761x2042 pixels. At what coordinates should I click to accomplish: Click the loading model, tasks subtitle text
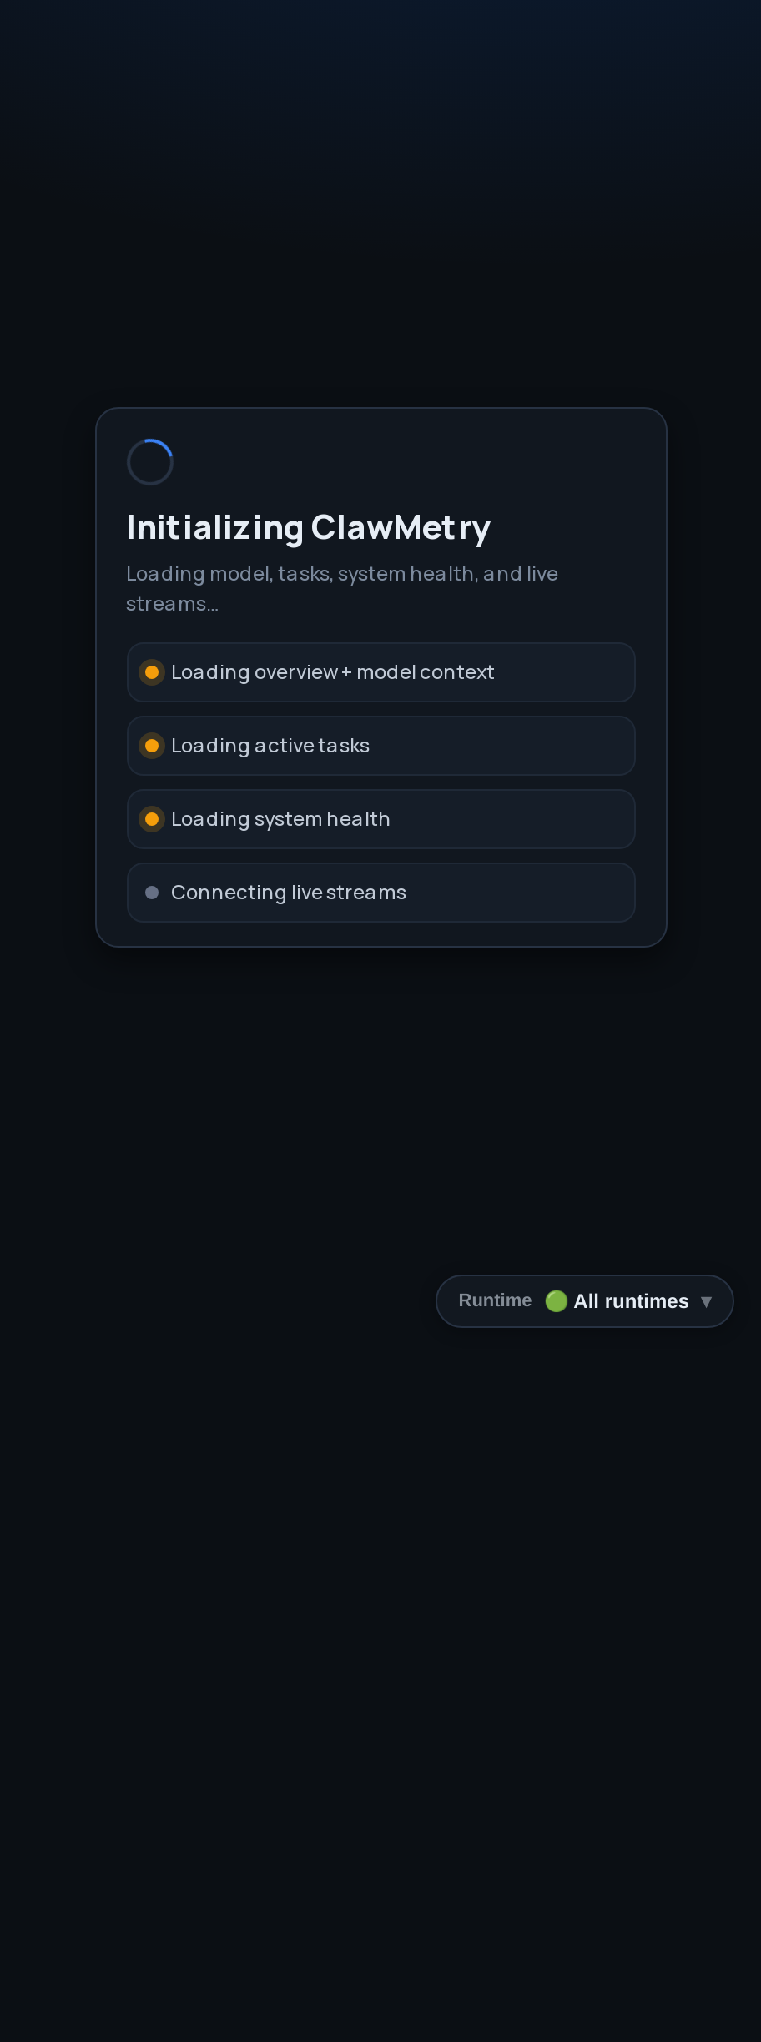342,589
